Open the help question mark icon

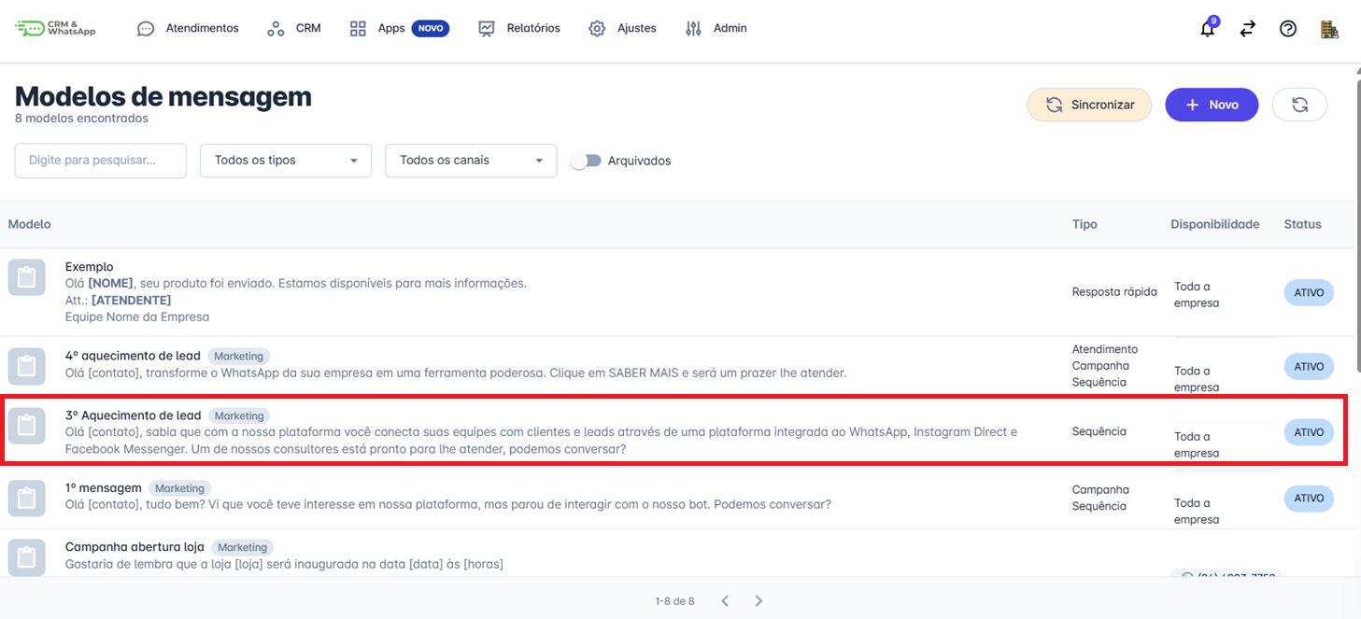[x=1288, y=29]
